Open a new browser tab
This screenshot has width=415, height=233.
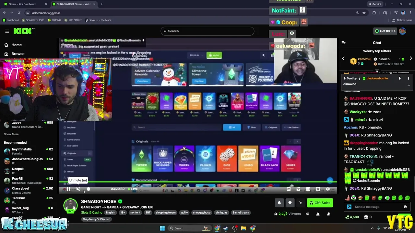[102, 4]
